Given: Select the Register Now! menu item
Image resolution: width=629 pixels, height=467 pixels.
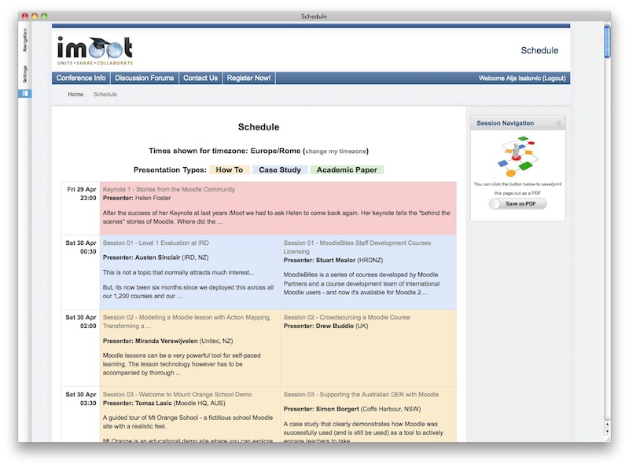Looking at the screenshot, I should 248,78.
